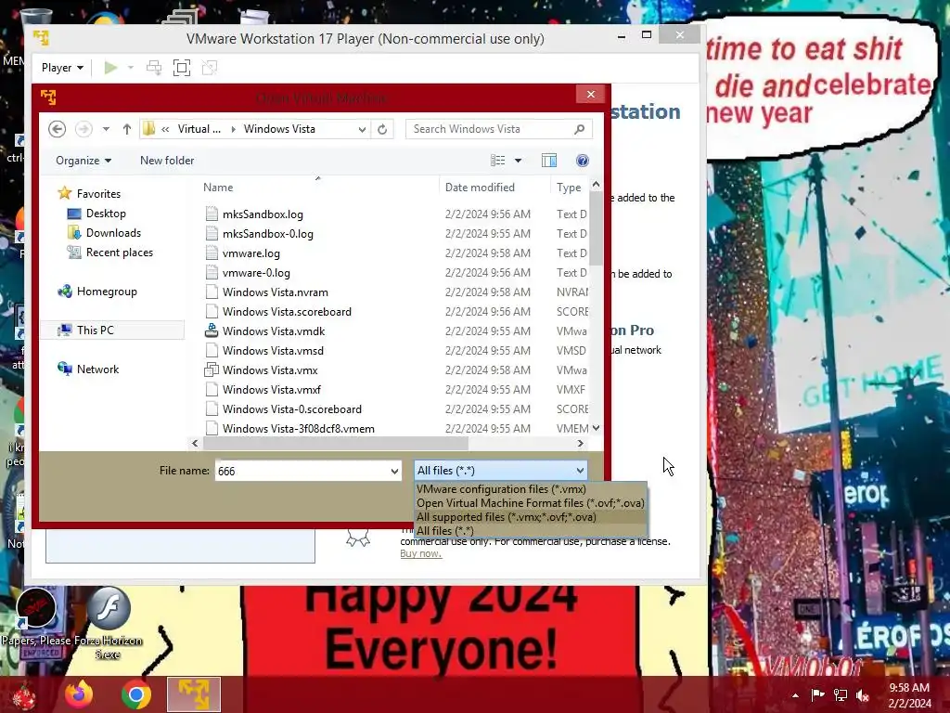Select file vmware-0.log
This screenshot has height=713, width=950.
(x=256, y=273)
